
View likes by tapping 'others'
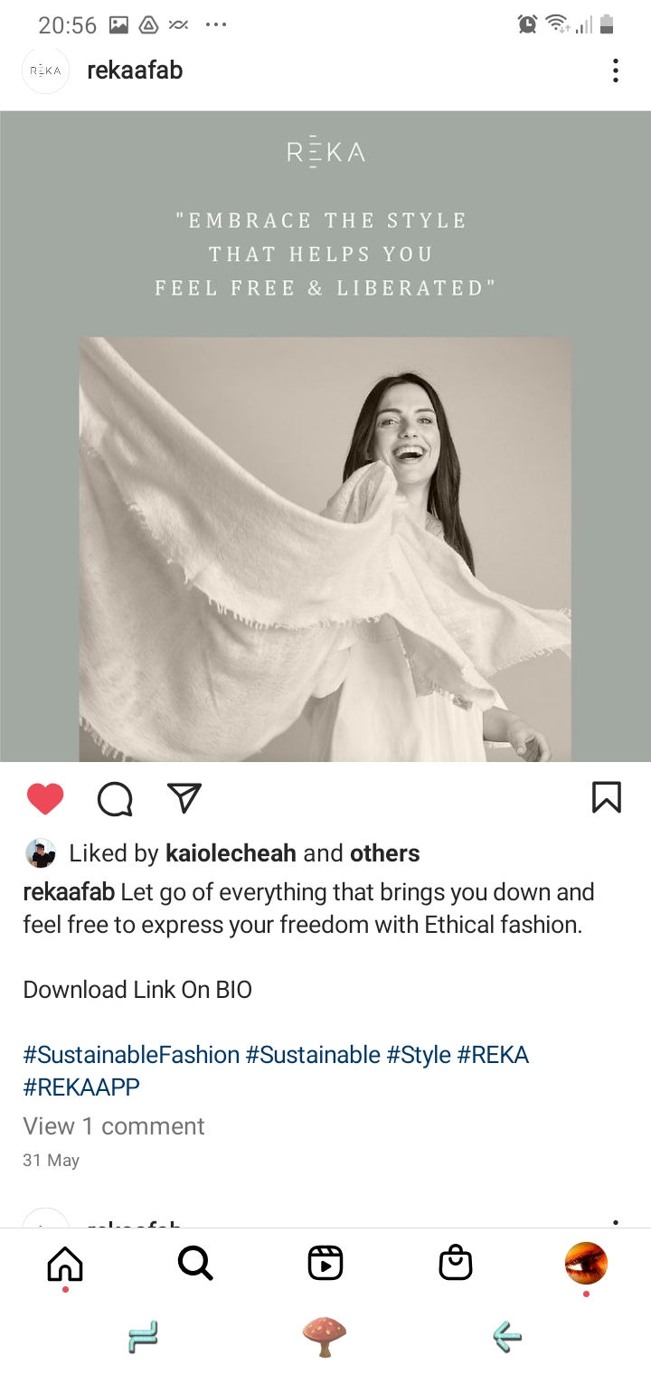point(385,853)
